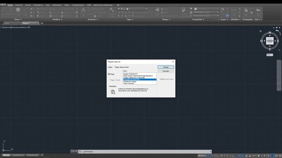This screenshot has width=282, height=158.
Task: Switch to the Modelo layout tab
Action: pos(7,155)
